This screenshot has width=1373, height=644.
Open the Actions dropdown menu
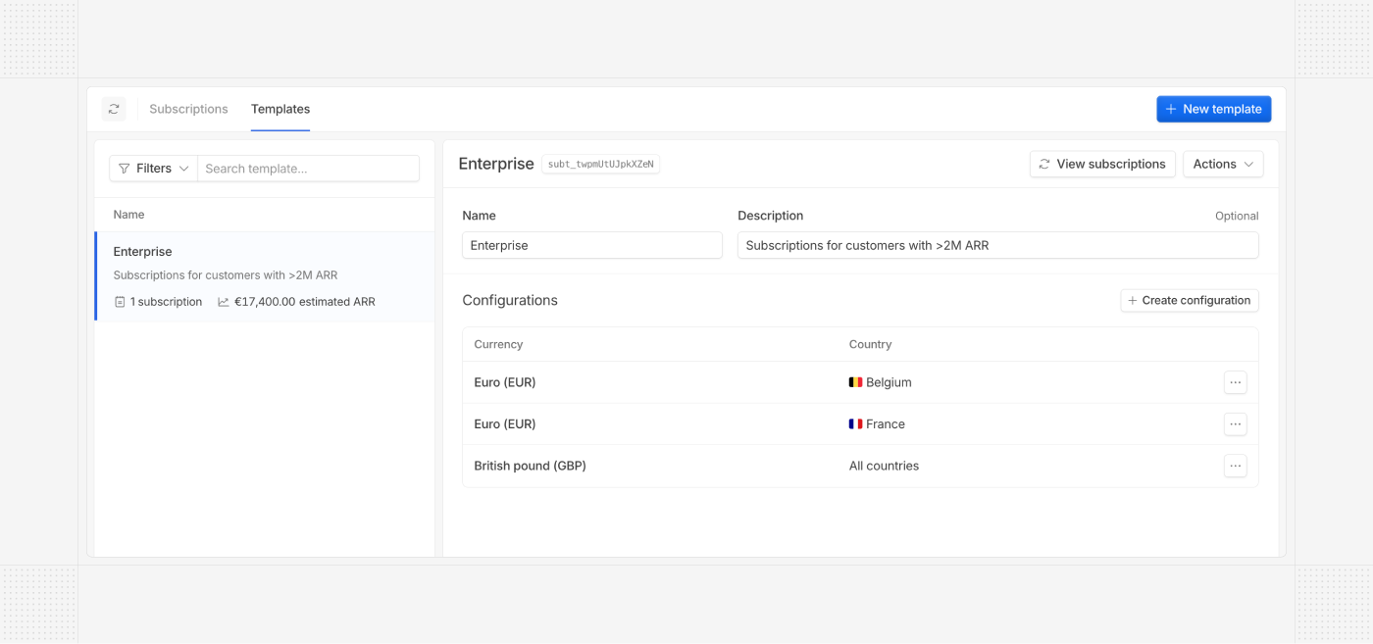tap(1222, 164)
